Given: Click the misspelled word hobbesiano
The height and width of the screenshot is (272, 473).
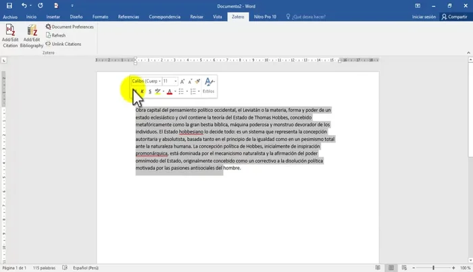Looking at the screenshot, I should [x=191, y=132].
